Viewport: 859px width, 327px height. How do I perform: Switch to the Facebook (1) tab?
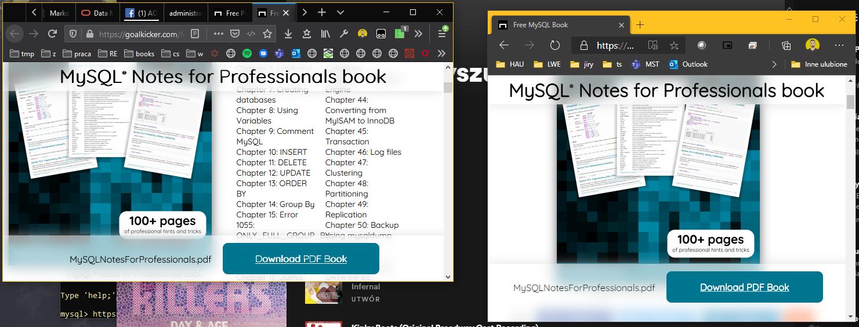click(x=141, y=13)
